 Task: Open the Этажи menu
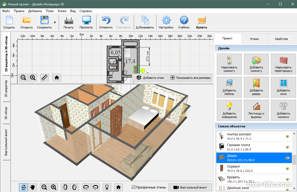pyautogui.click(x=62, y=11)
